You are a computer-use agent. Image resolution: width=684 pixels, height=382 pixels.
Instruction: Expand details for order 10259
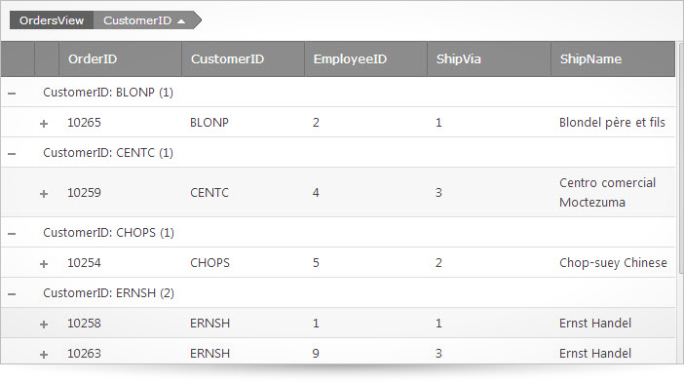point(44,194)
